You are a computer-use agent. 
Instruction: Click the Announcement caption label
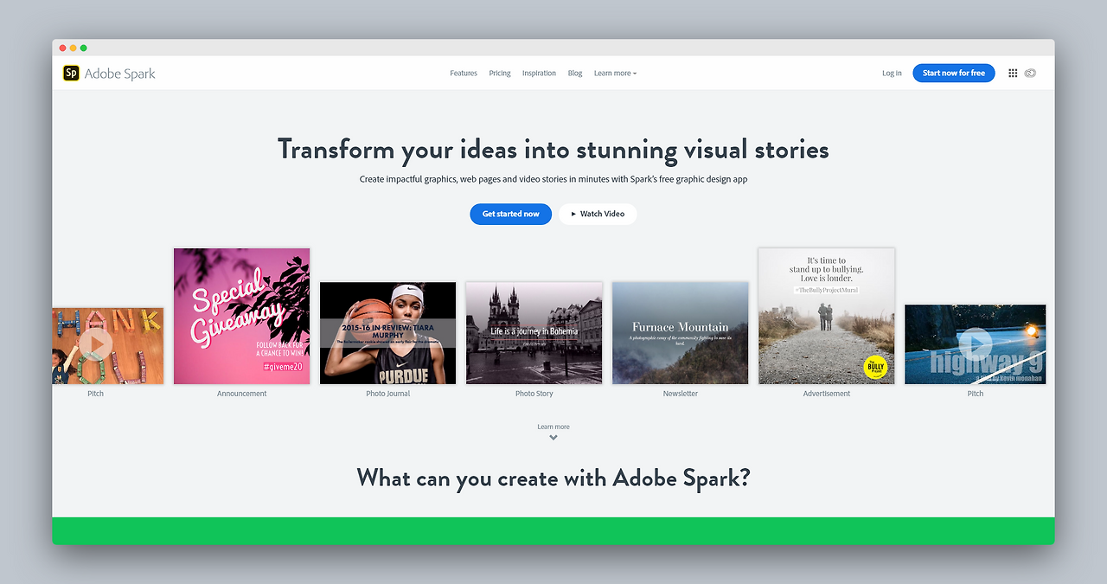(x=242, y=394)
